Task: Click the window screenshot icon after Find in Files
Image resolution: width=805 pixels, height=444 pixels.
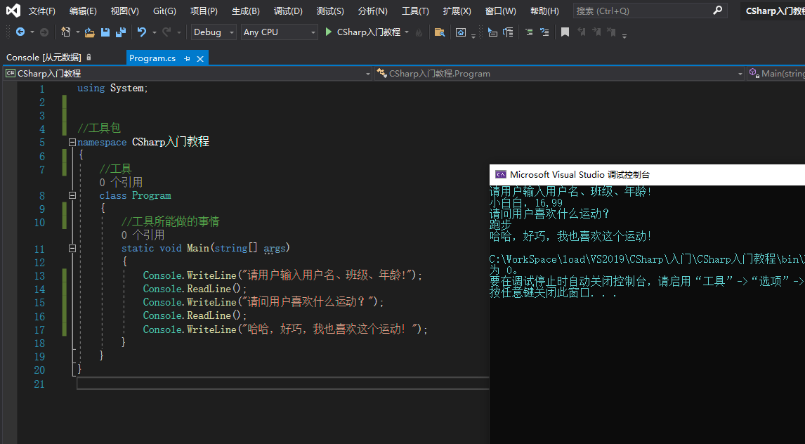Action: click(461, 32)
